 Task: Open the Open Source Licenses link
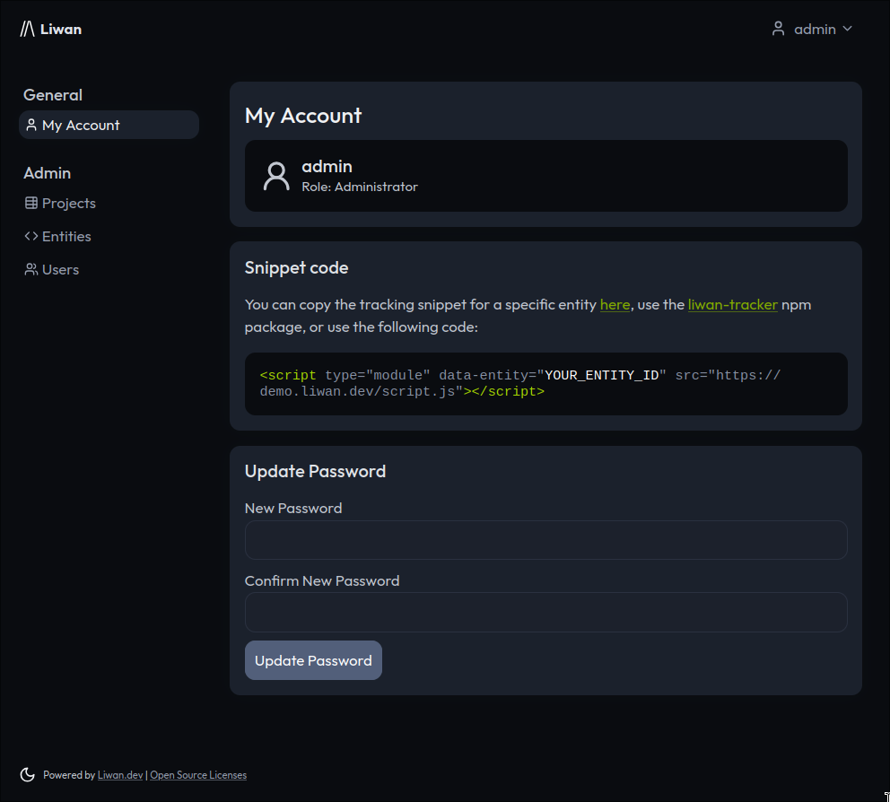pyautogui.click(x=198, y=775)
